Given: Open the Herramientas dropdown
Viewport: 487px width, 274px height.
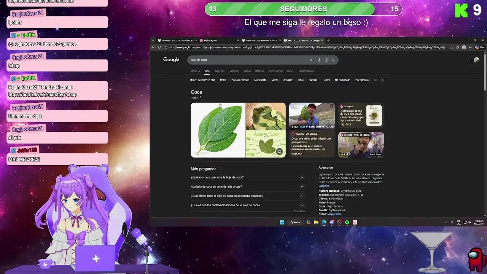Looking at the screenshot, I should pos(307,71).
